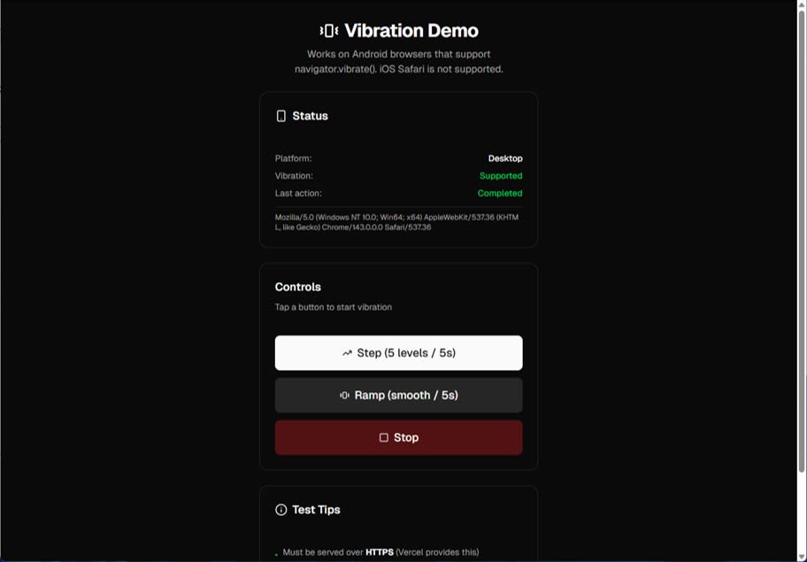Click the 'Tap a button to start vibration' text
This screenshot has height=562, width=807.
click(334, 307)
